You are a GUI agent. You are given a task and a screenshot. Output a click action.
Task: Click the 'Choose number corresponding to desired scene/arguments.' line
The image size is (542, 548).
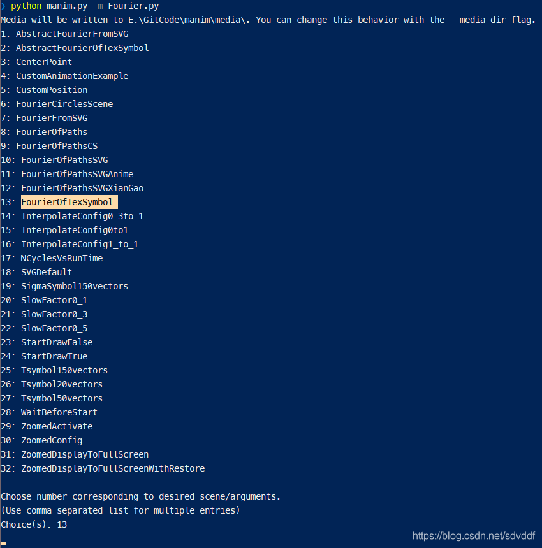[x=140, y=496]
